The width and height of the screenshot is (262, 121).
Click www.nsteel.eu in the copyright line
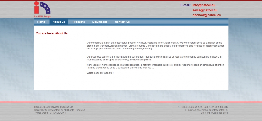tap(56, 110)
